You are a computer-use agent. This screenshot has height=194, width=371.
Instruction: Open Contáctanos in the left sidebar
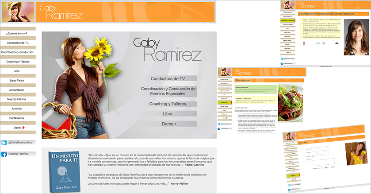point(17,118)
